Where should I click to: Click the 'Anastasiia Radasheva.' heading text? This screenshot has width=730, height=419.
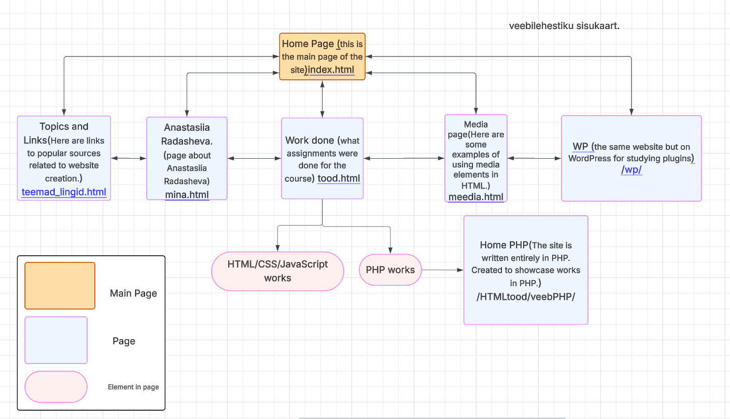click(x=187, y=134)
